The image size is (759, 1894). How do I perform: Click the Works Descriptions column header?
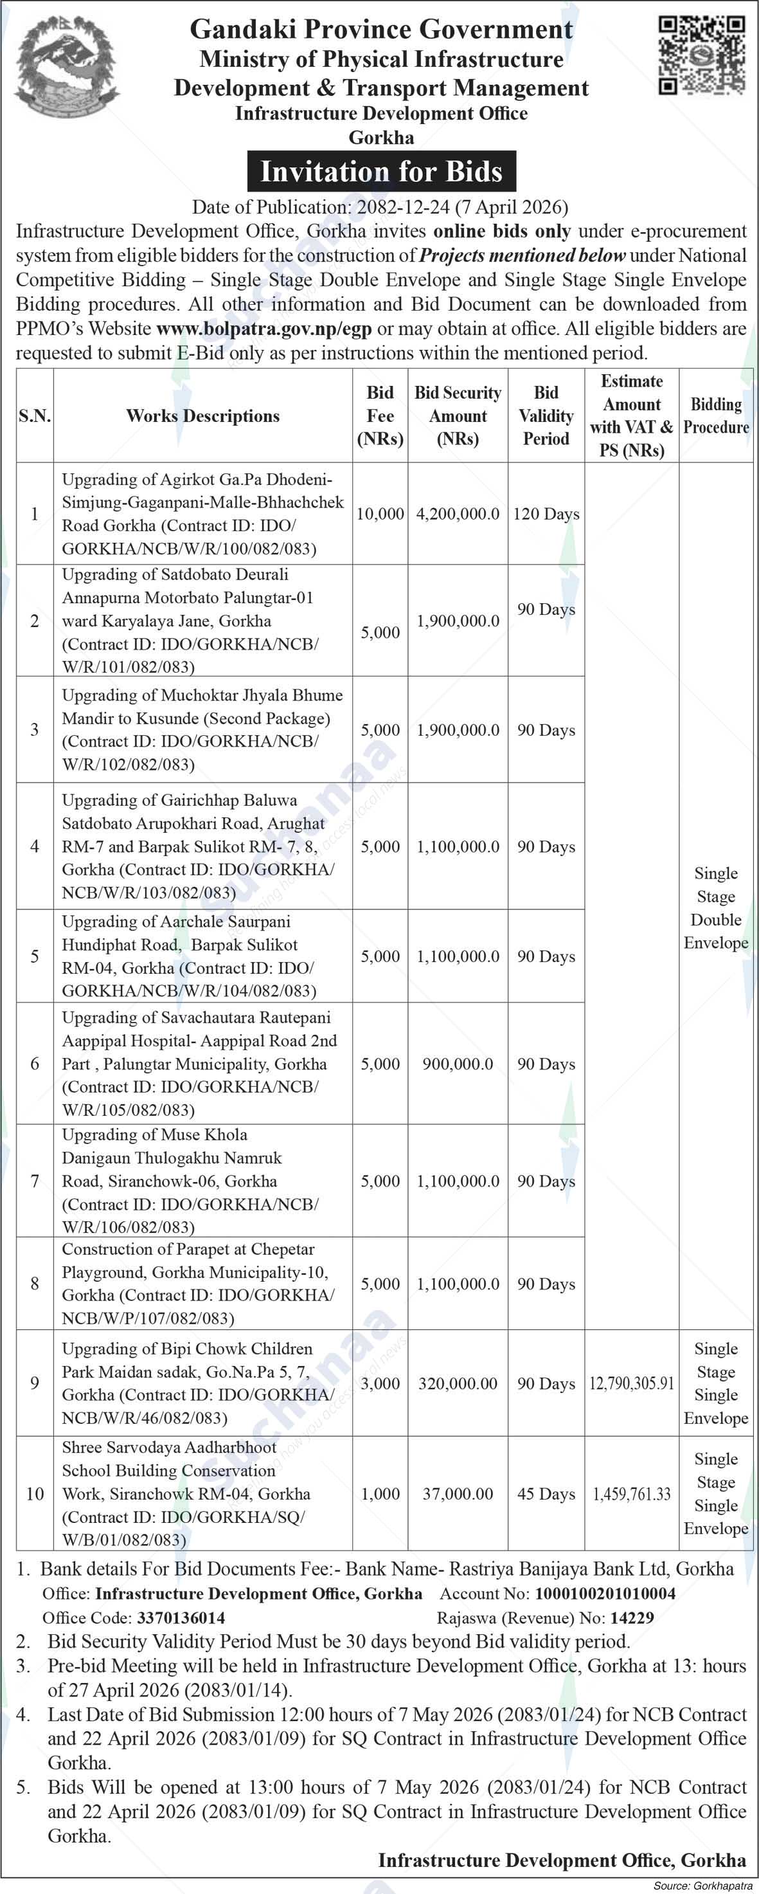pos(203,416)
